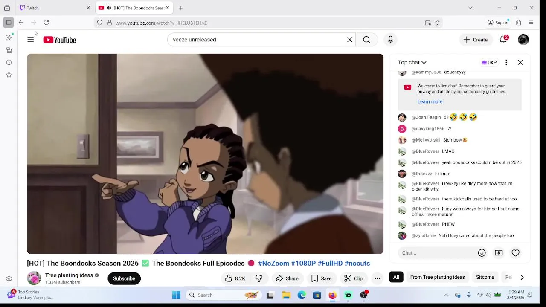Click the Windows taskbar Search box

point(224,295)
